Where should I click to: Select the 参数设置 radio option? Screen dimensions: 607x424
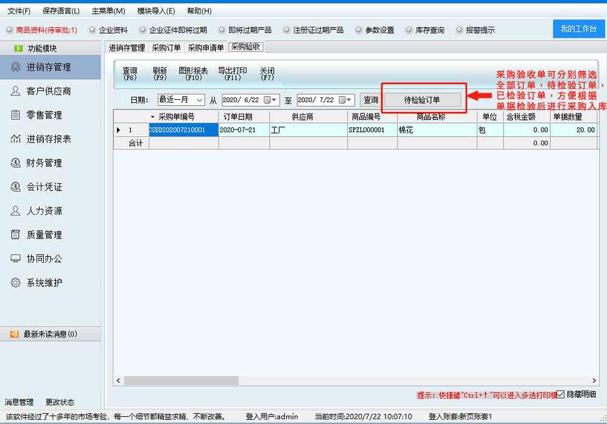(359, 30)
